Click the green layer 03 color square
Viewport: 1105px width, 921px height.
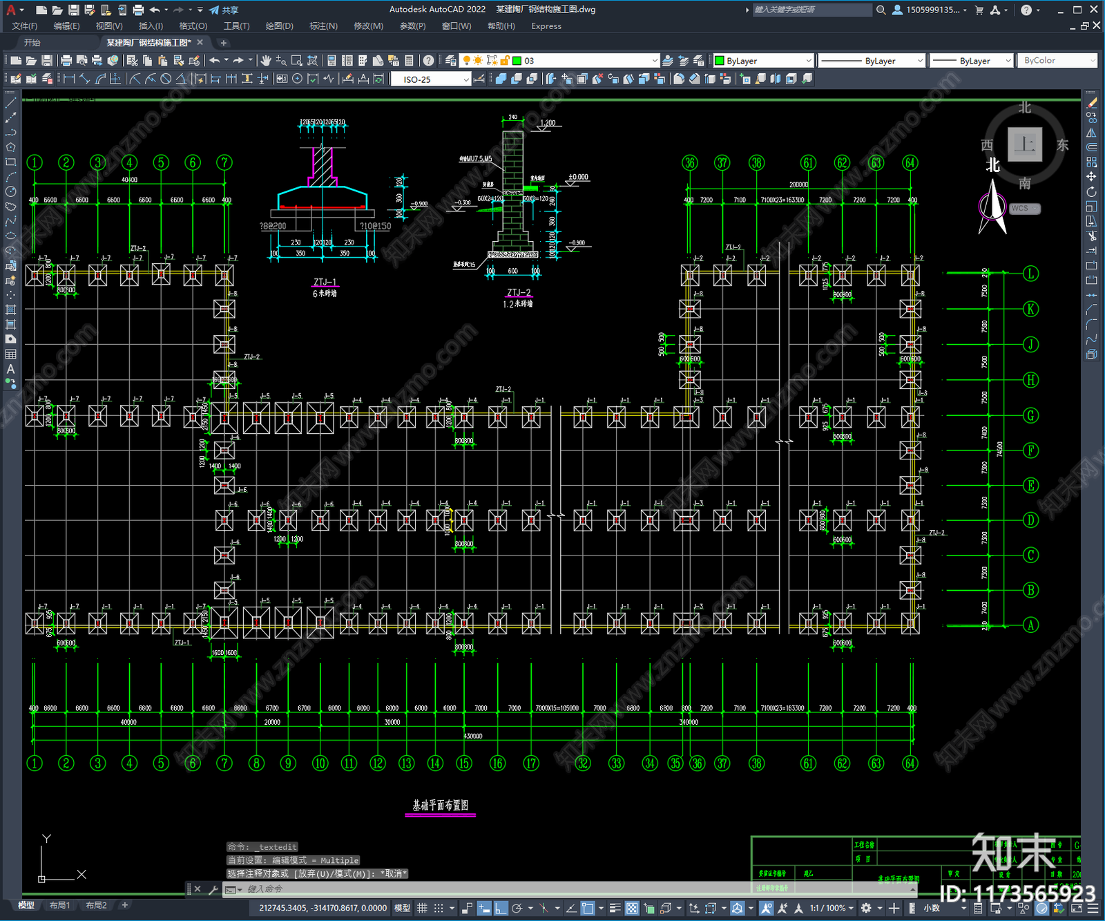[517, 61]
